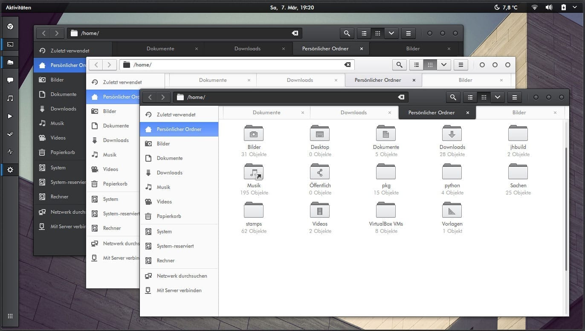Go forward in front window
This screenshot has height=331, width=585.
[x=163, y=97]
